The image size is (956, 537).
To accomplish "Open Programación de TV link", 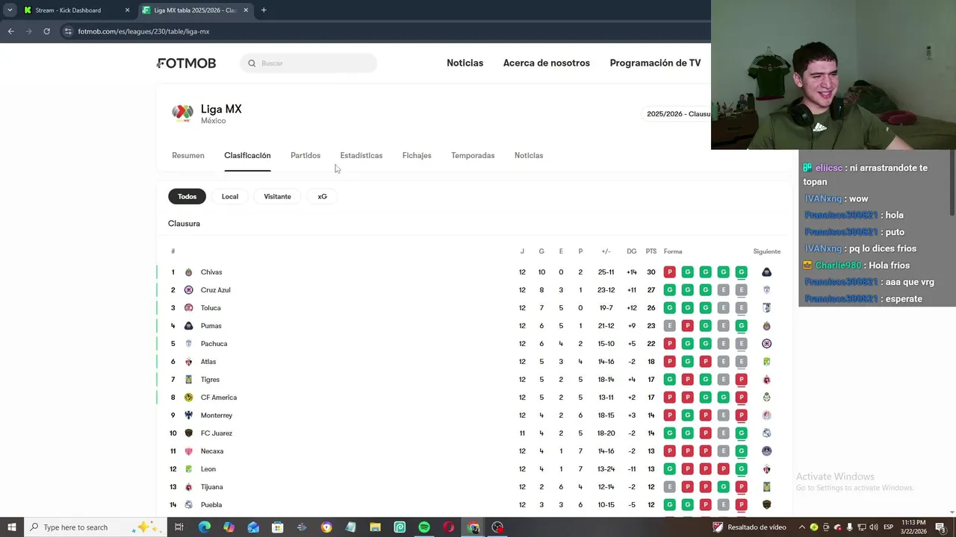I will [655, 63].
